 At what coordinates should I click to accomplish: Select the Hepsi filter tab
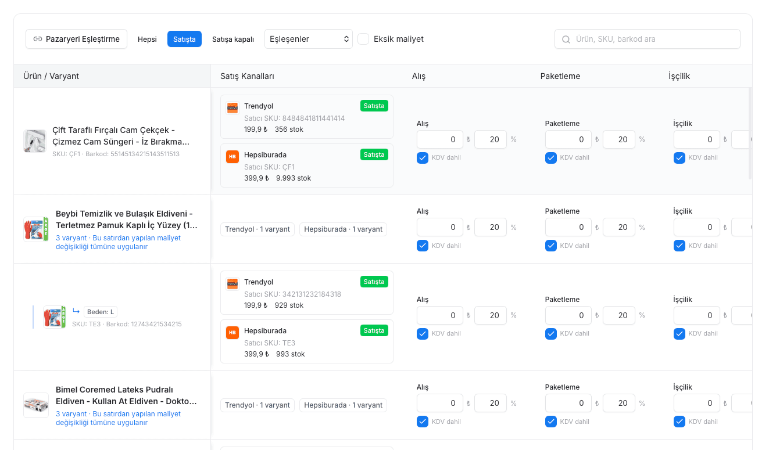[x=147, y=39]
